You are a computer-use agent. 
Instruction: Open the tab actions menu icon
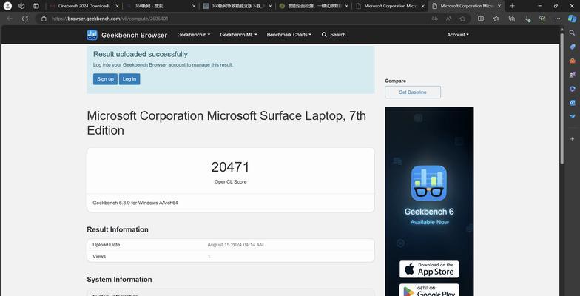36,6
